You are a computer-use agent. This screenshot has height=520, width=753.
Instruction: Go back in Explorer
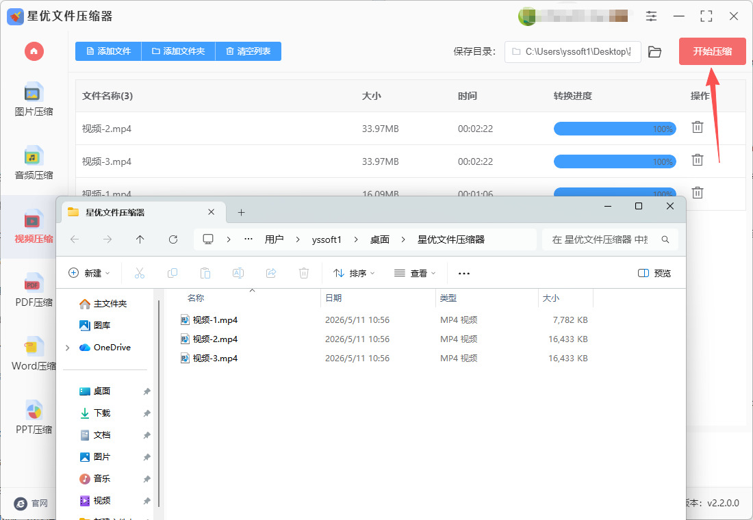click(75, 239)
